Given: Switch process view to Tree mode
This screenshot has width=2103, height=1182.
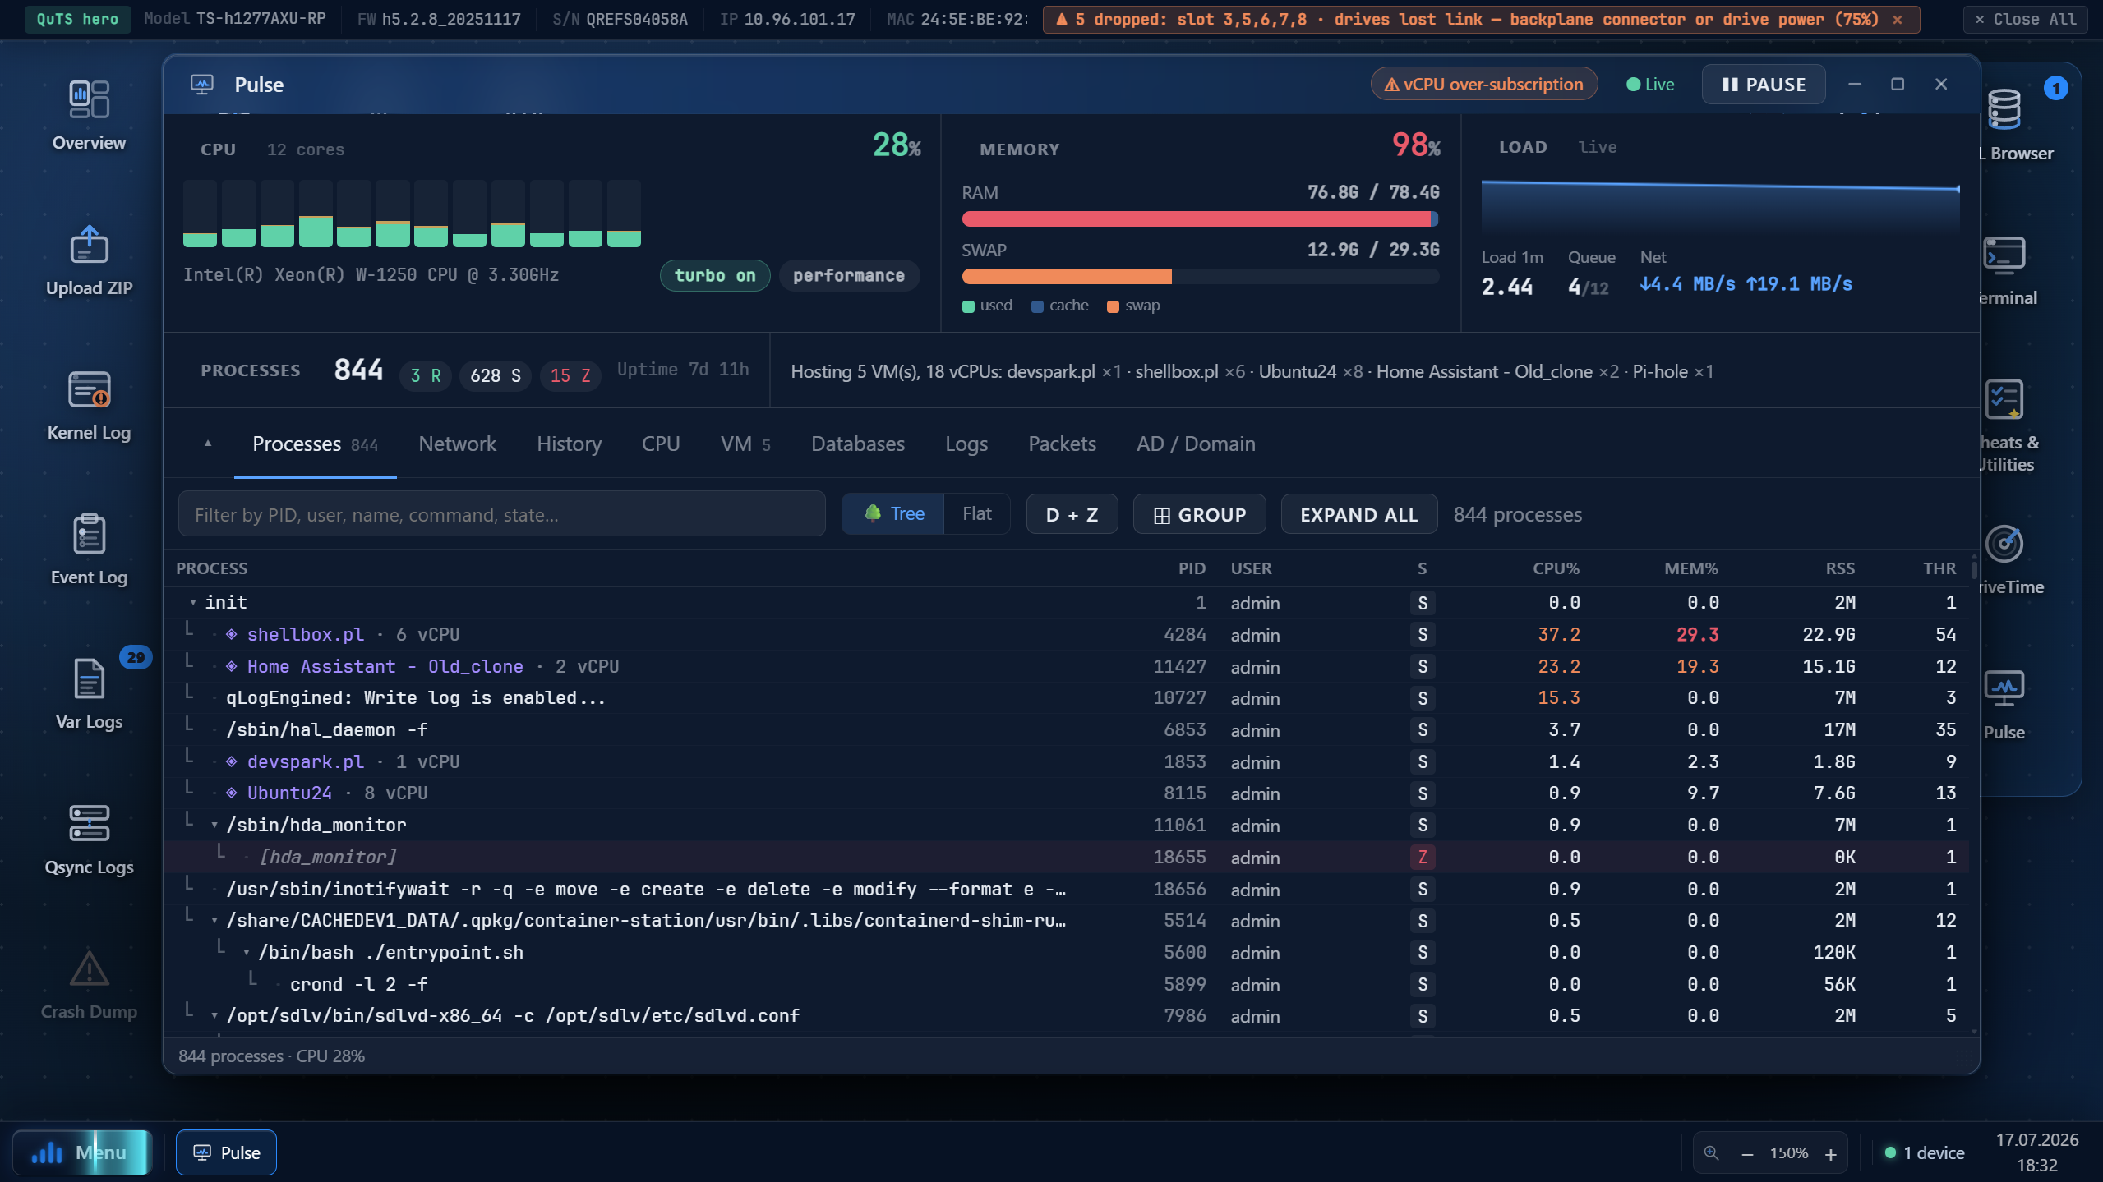Looking at the screenshot, I should (893, 514).
